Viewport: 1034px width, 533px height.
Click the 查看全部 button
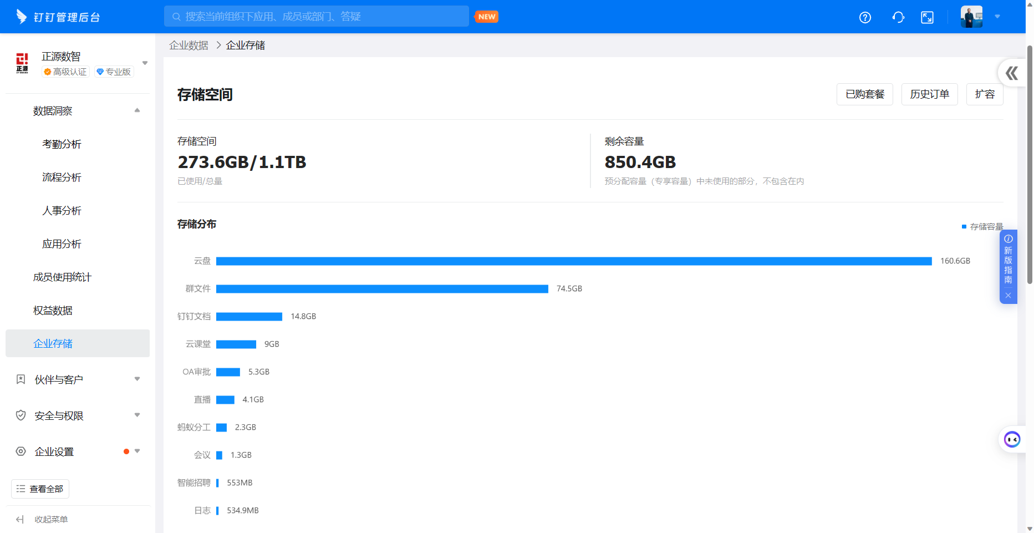40,489
